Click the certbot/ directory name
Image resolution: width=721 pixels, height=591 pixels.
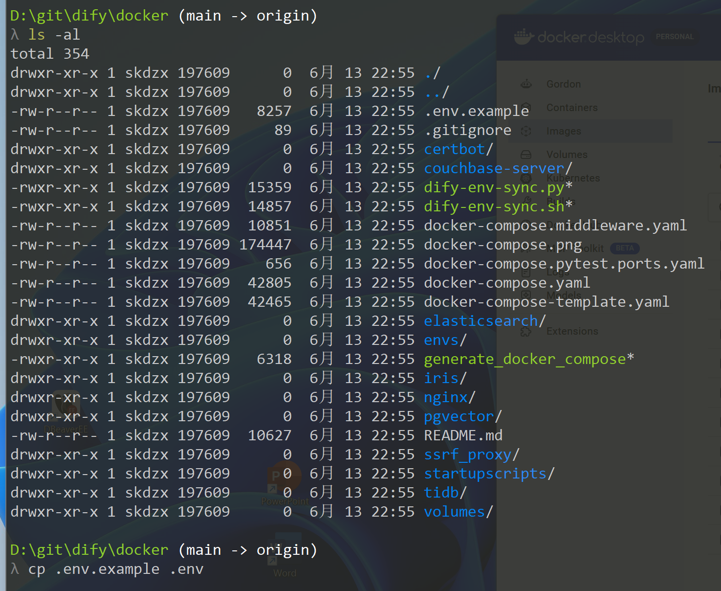(x=459, y=149)
